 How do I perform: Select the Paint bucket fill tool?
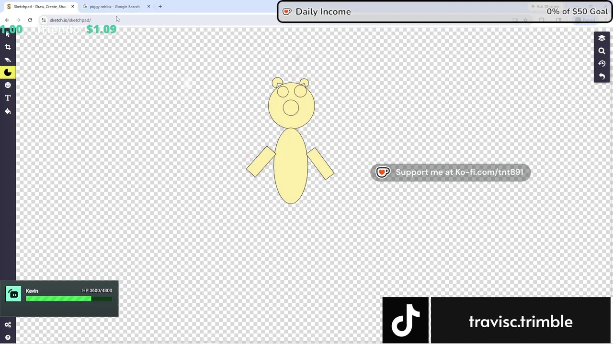(x=8, y=111)
